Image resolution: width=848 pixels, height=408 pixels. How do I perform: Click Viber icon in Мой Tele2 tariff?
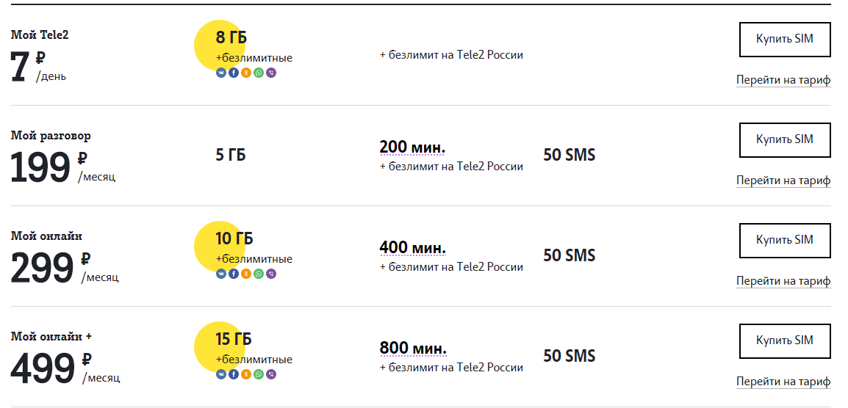(271, 73)
